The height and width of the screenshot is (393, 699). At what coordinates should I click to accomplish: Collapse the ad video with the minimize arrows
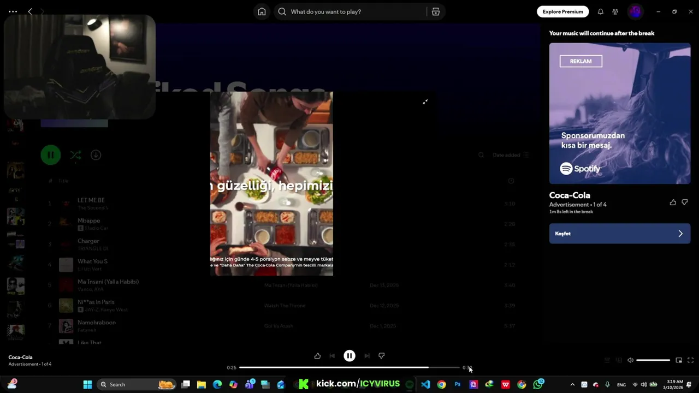pyautogui.click(x=425, y=102)
